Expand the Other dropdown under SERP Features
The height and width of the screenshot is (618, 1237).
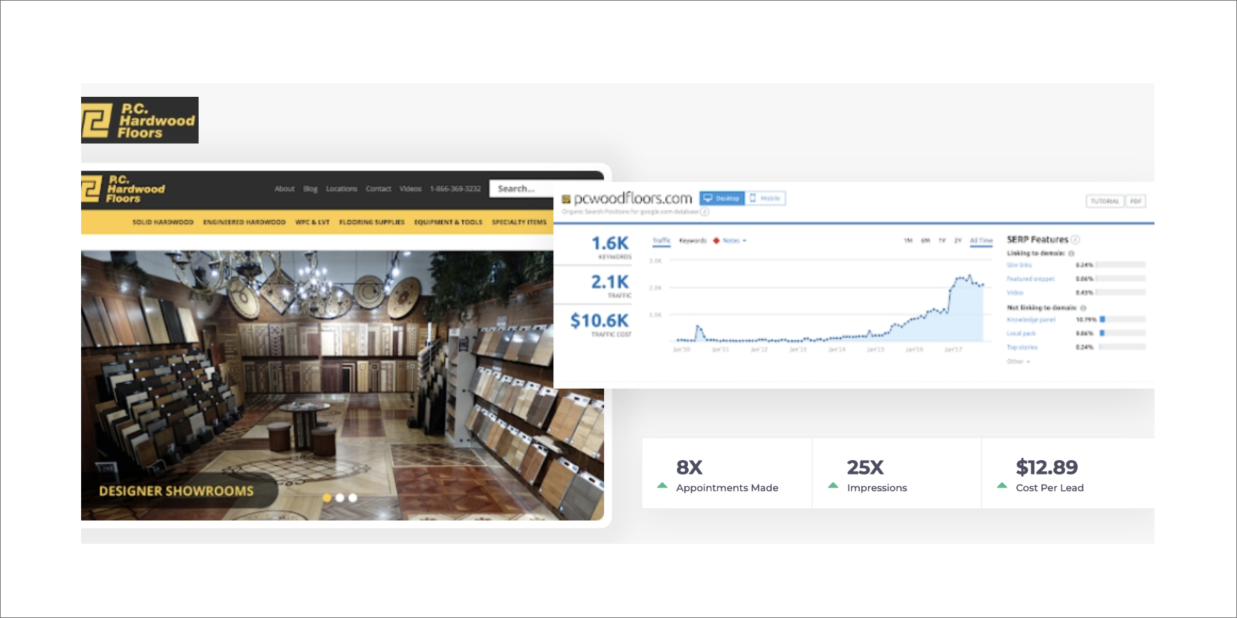1018,361
